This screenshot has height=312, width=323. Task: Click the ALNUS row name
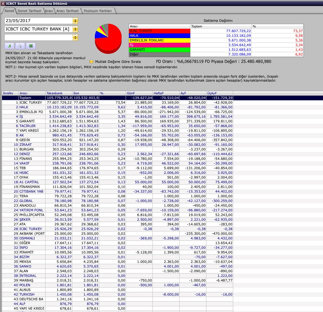[x=25, y=290]
